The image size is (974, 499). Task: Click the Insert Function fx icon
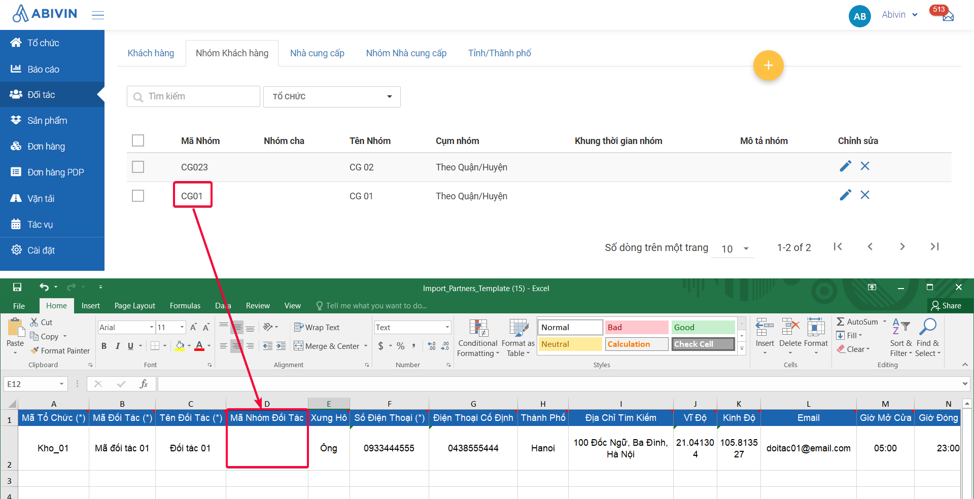pyautogui.click(x=144, y=384)
